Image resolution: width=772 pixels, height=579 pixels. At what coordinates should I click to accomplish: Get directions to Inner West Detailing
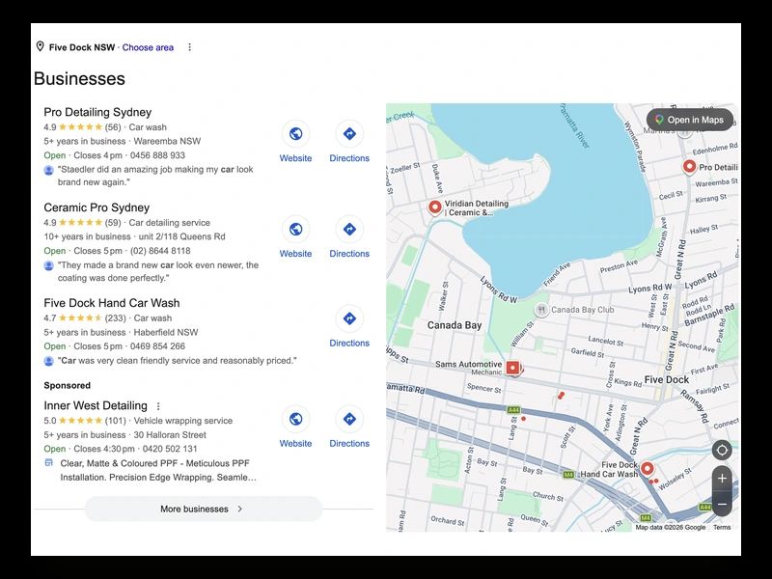coord(349,419)
